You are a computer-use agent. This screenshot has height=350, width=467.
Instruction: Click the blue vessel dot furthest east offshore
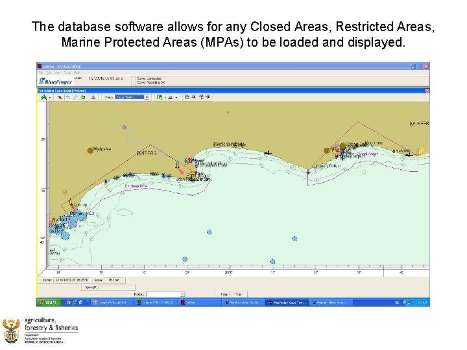pos(294,239)
